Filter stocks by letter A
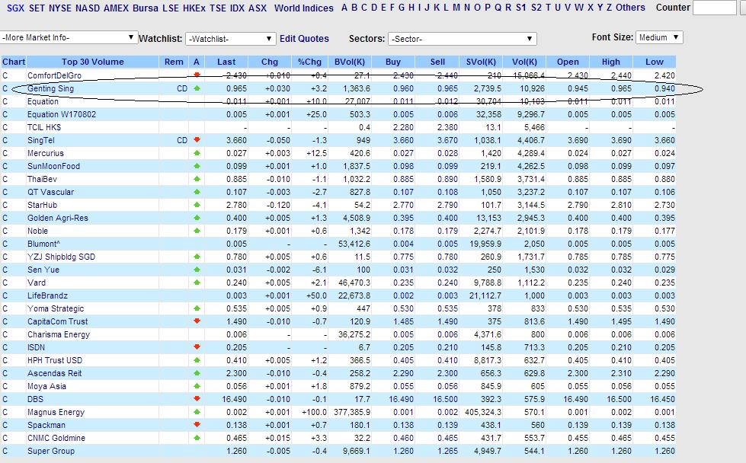 coord(344,8)
